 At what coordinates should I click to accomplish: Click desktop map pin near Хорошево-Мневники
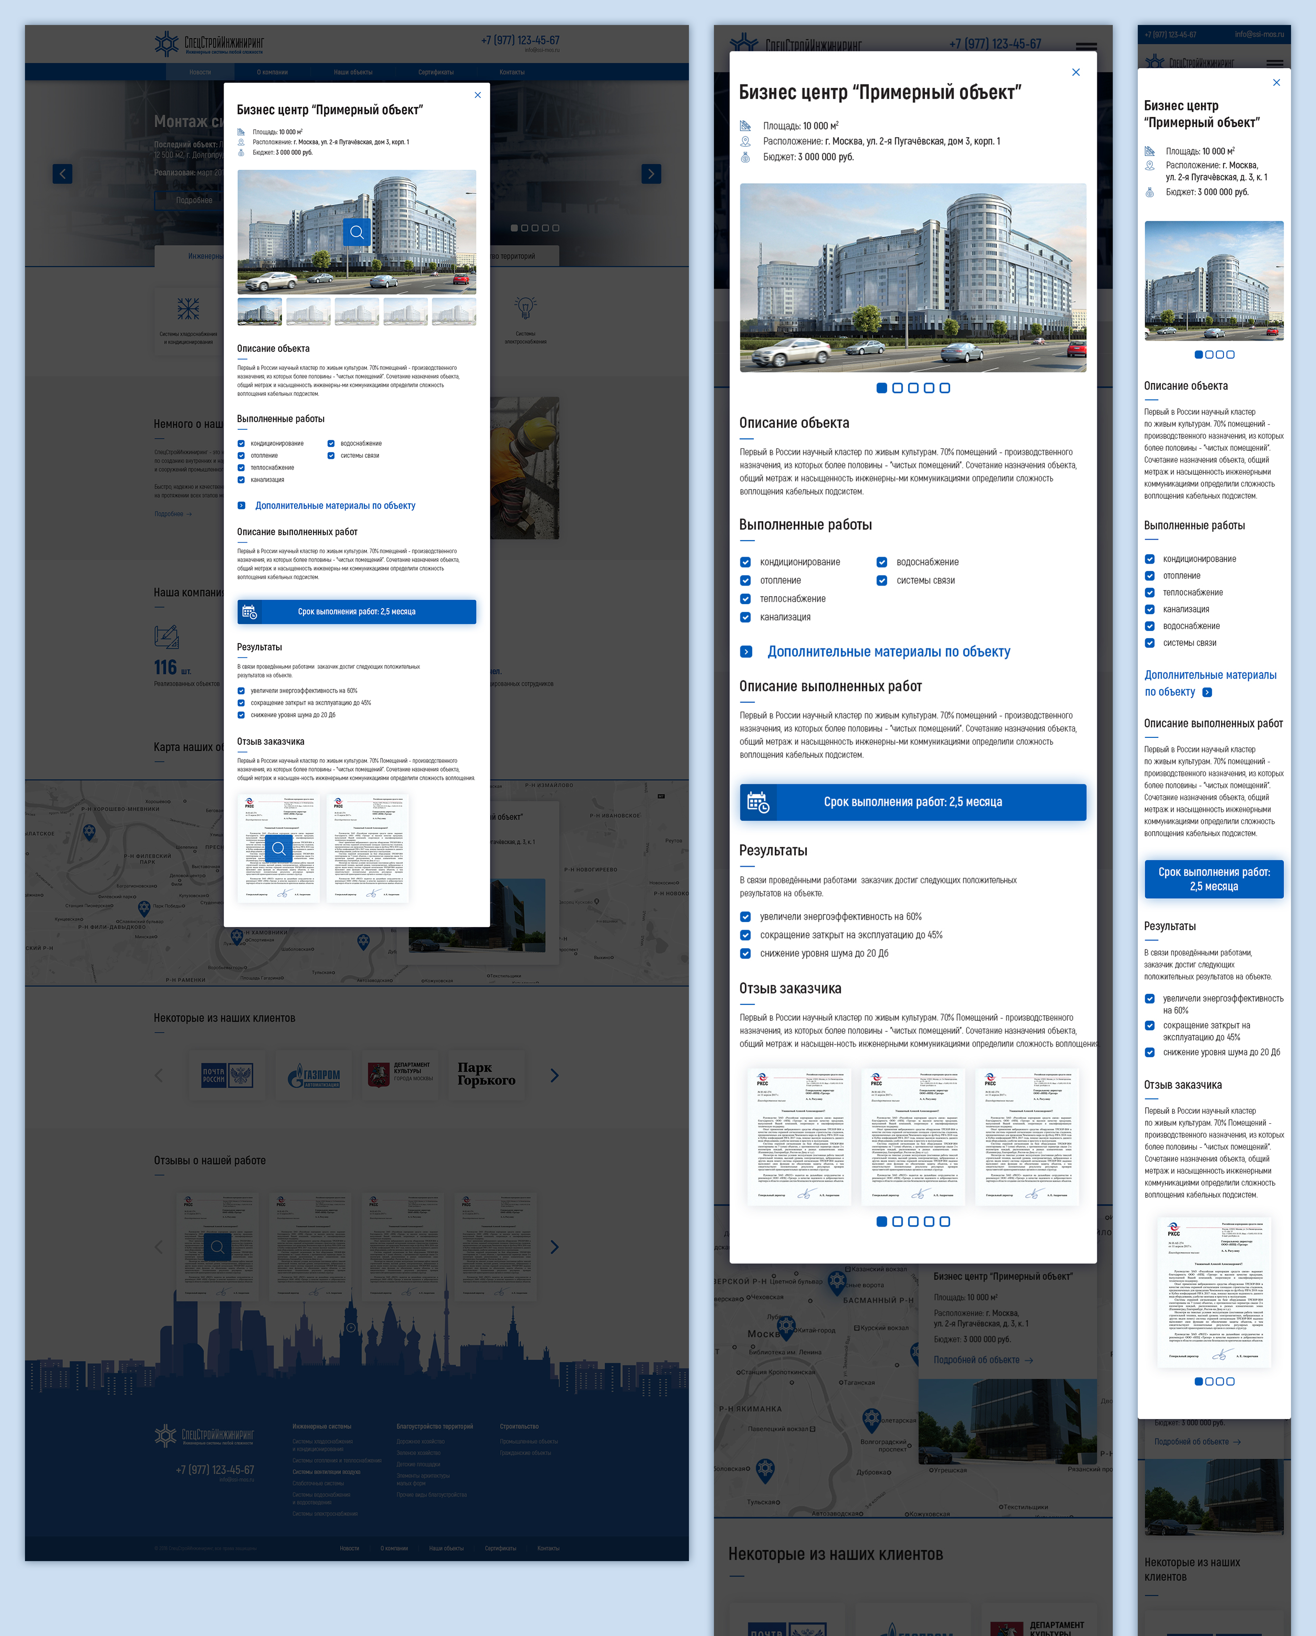click(89, 832)
